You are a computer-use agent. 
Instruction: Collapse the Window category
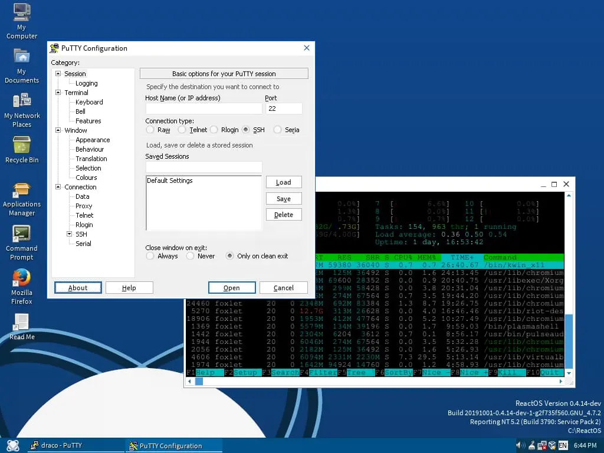pyautogui.click(x=58, y=130)
